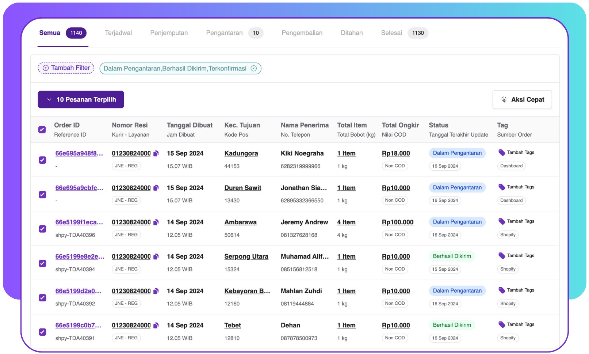The width and height of the screenshot is (589, 354).
Task: Click Rp18.000 shipping cost link
Action: (396, 153)
